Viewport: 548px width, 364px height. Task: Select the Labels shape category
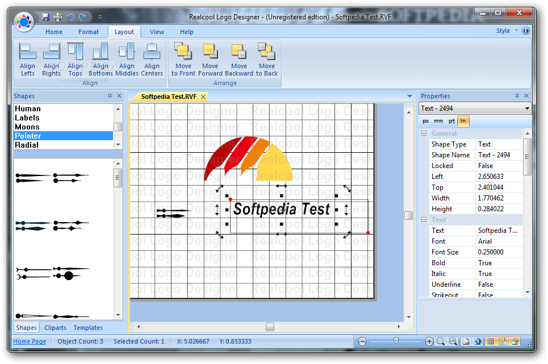(x=63, y=118)
